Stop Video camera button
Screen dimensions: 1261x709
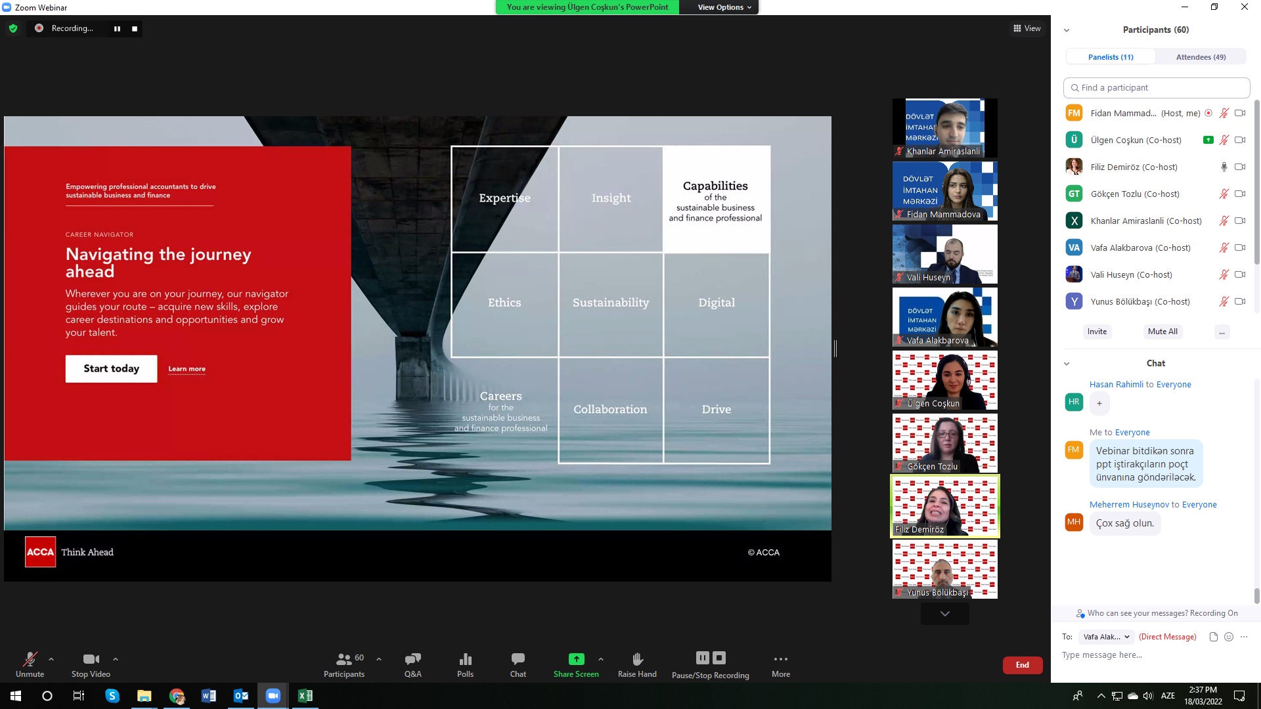coord(91,664)
